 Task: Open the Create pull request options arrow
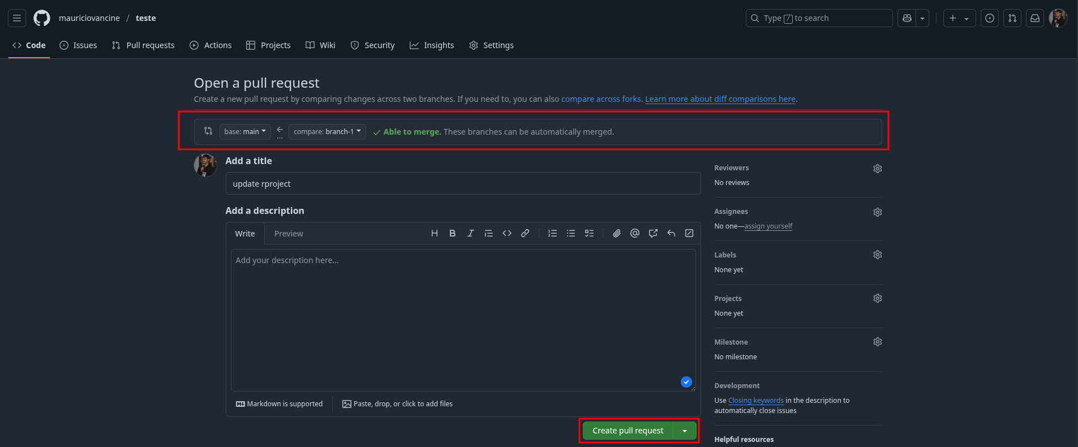pyautogui.click(x=685, y=431)
